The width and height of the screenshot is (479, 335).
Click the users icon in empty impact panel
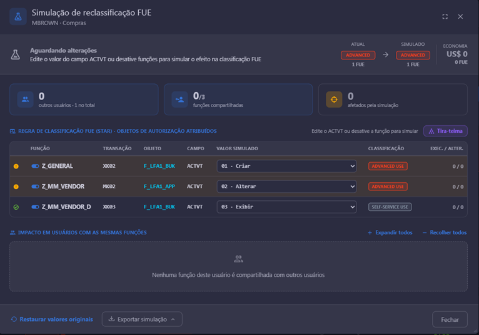point(238,259)
